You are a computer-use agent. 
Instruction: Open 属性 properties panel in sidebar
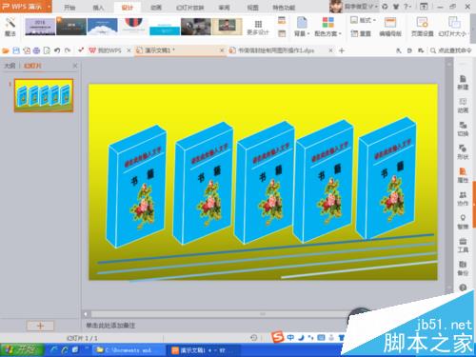tap(463, 175)
